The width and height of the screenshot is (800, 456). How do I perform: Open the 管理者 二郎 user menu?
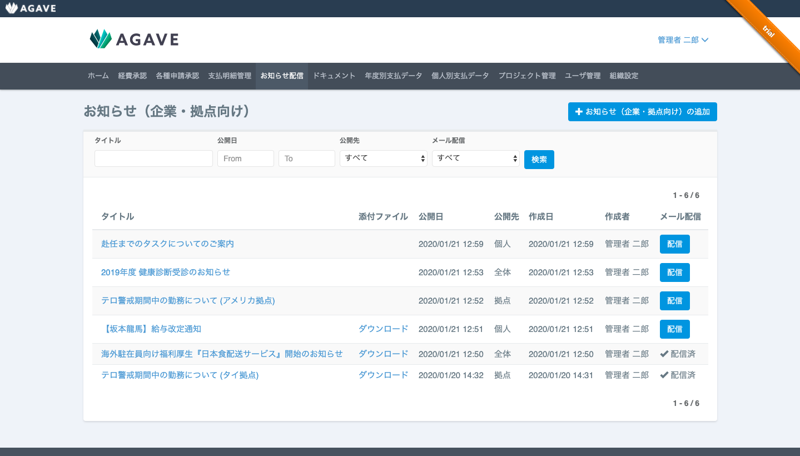pyautogui.click(x=683, y=40)
